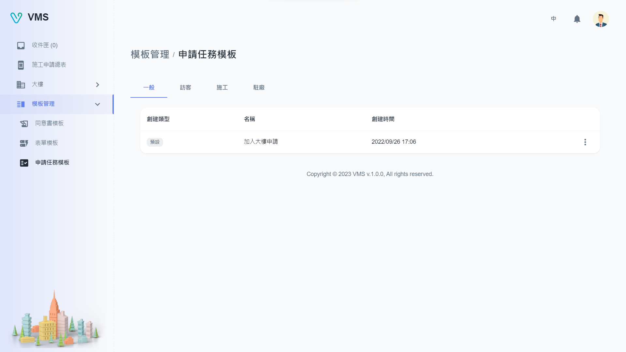Switch to the 施工 tab

click(x=222, y=88)
